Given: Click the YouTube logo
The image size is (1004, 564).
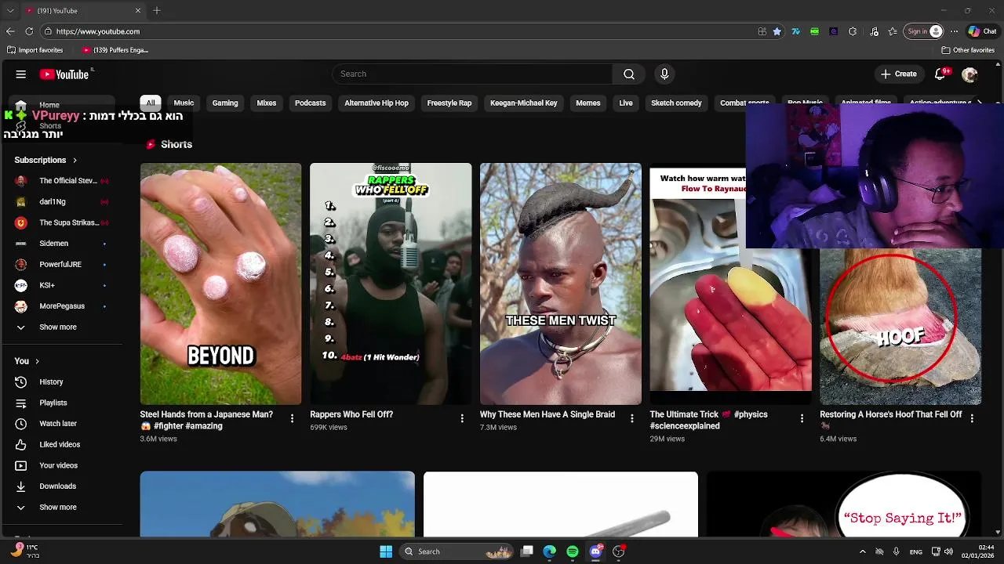Looking at the screenshot, I should coord(64,74).
